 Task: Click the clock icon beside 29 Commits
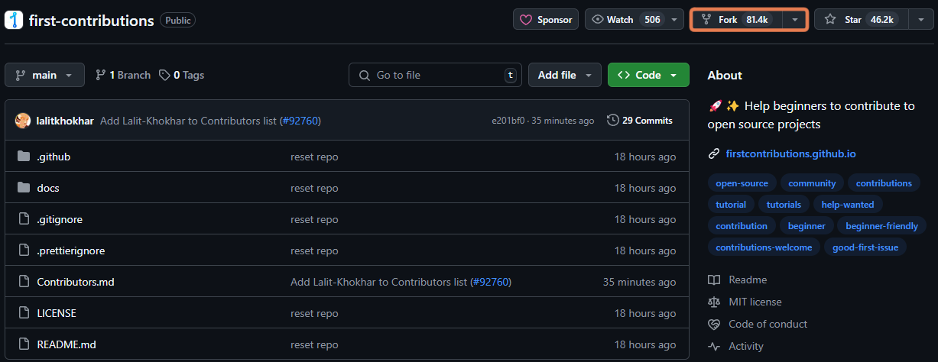pyautogui.click(x=613, y=121)
